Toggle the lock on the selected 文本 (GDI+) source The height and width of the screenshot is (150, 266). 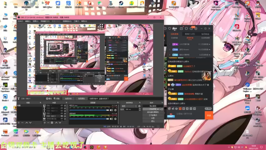(65, 116)
